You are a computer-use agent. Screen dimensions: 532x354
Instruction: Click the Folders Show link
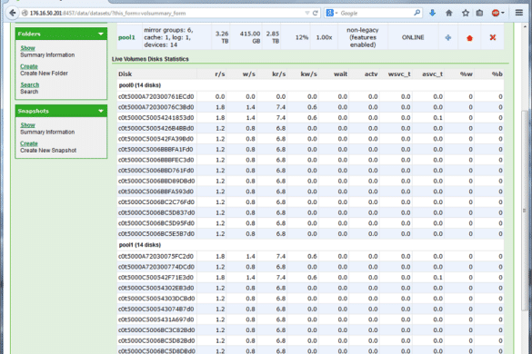[x=28, y=48]
